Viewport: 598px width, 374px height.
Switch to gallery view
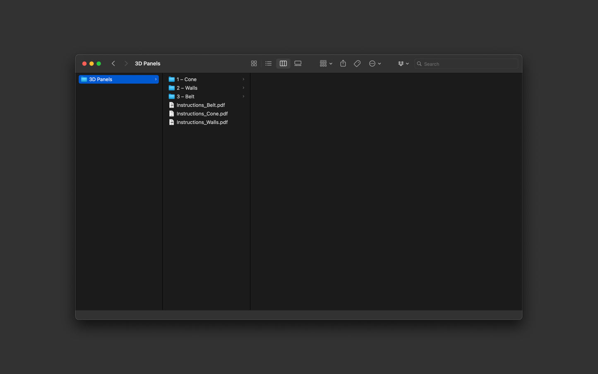click(298, 64)
